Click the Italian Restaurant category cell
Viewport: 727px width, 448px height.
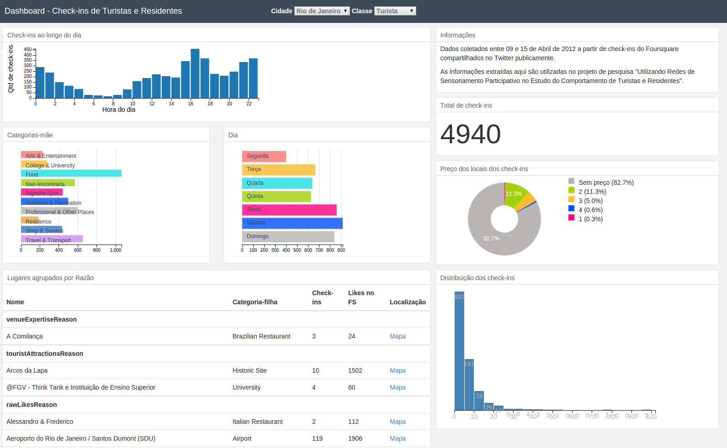[258, 422]
